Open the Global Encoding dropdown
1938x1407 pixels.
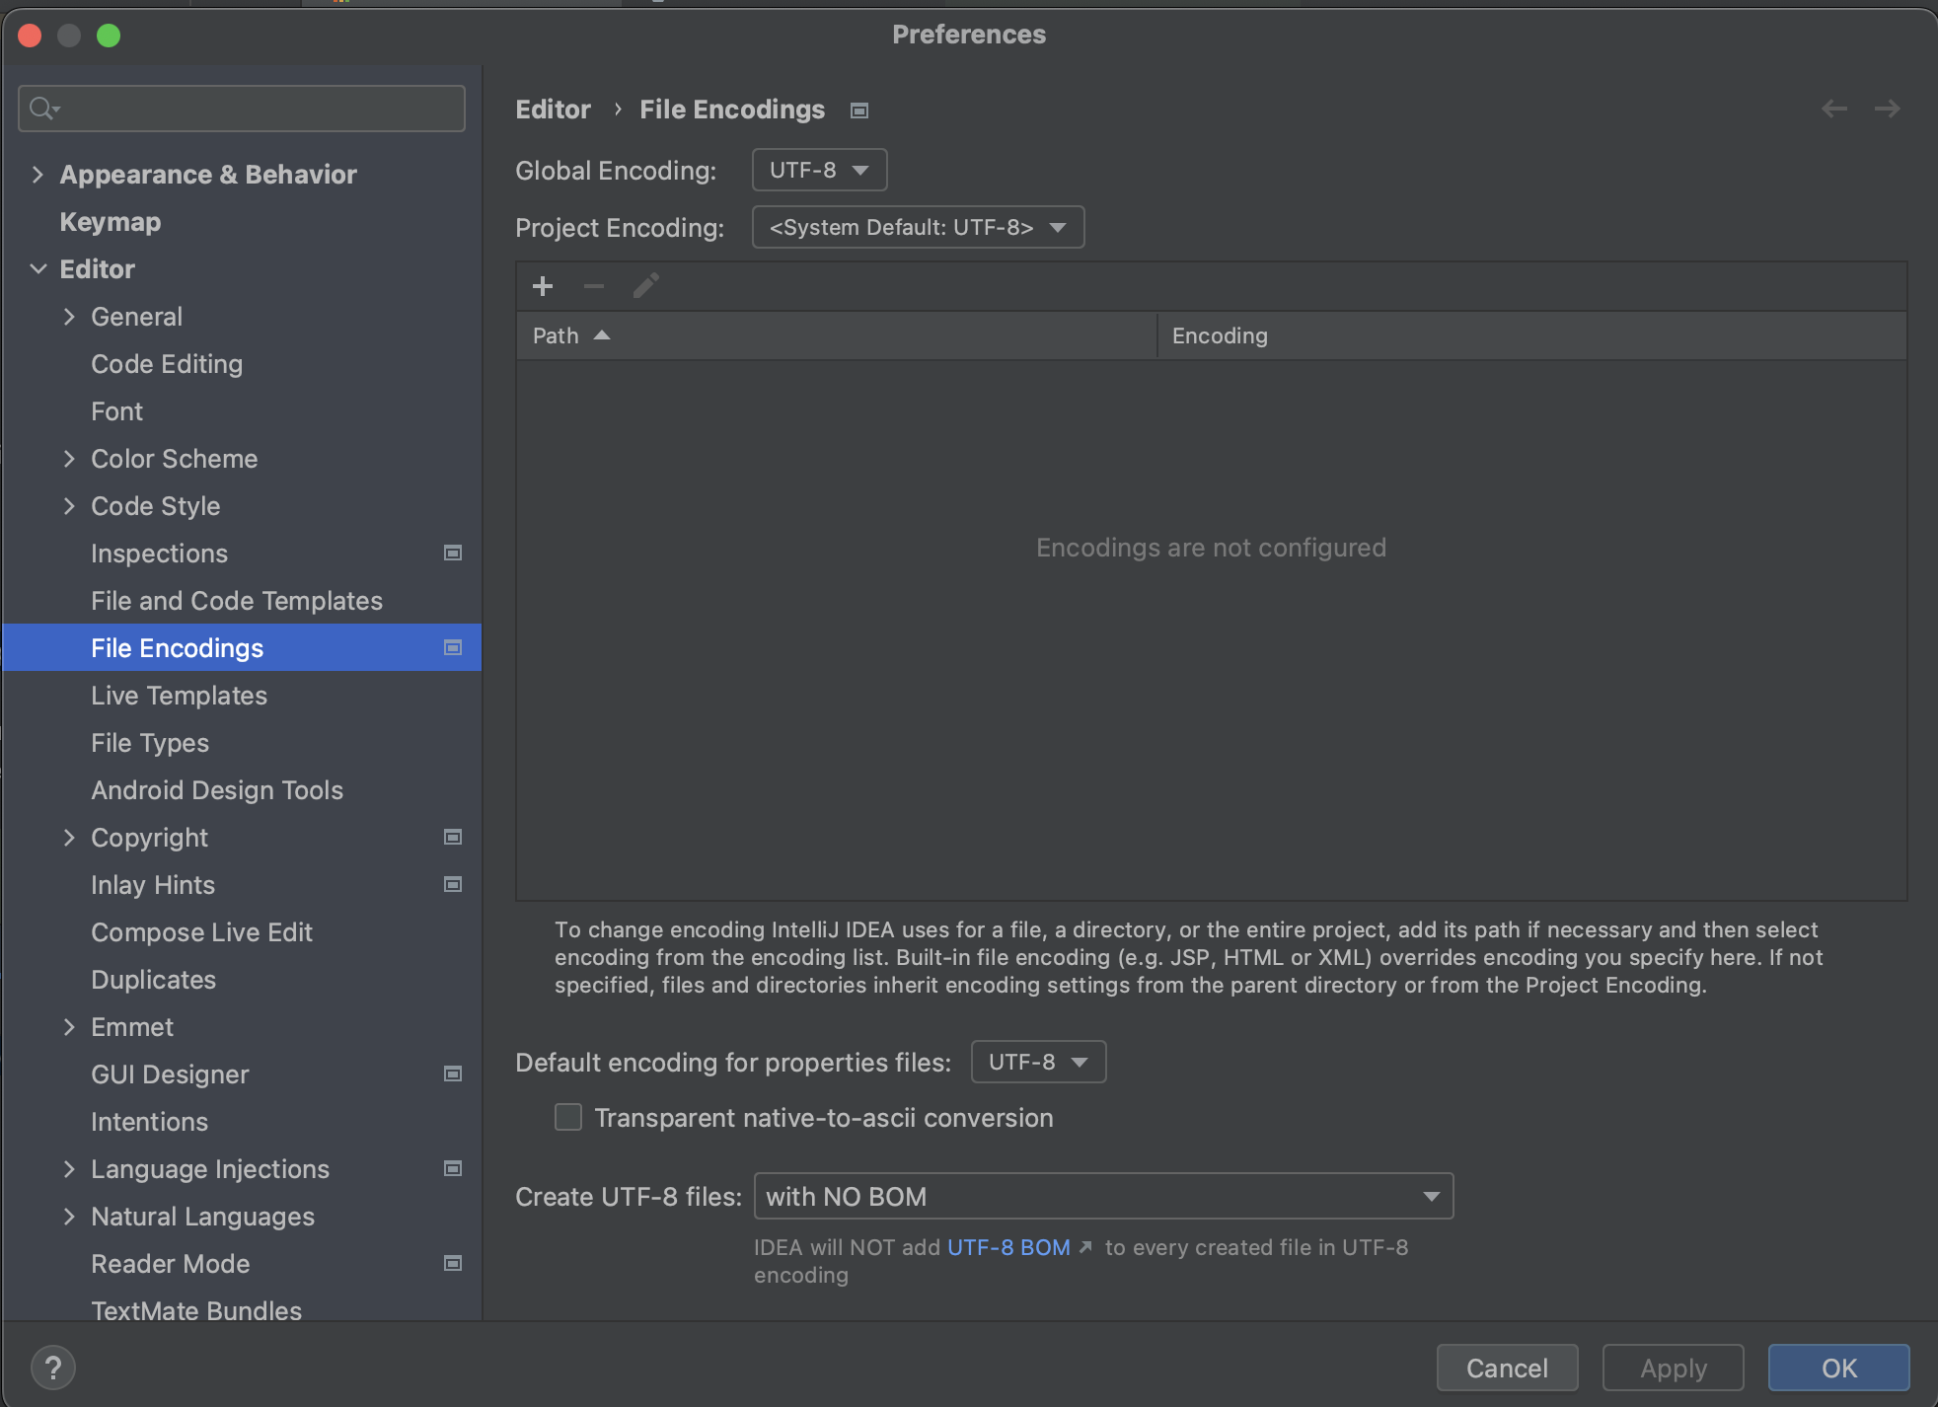819,170
